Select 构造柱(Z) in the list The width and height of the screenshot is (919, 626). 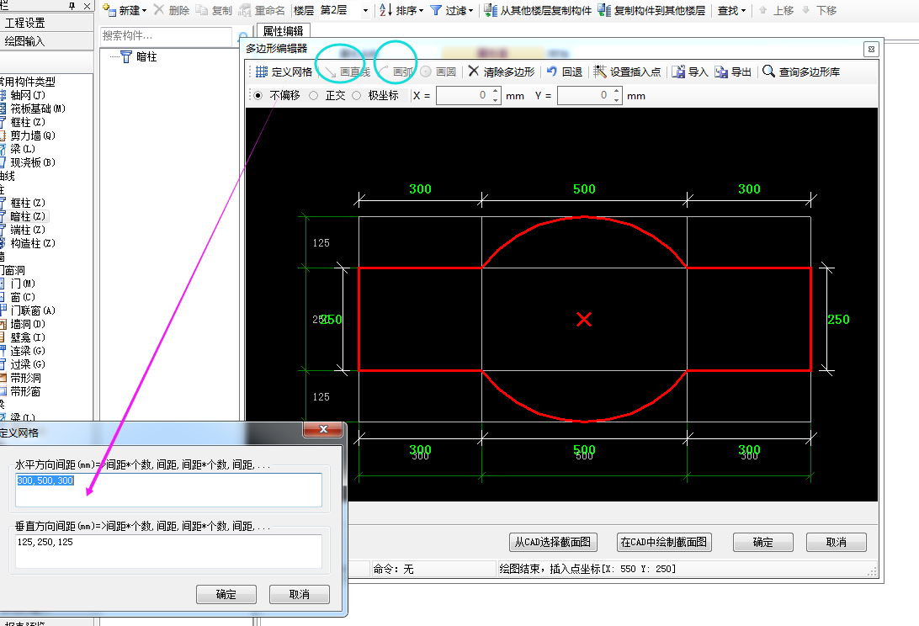click(33, 243)
